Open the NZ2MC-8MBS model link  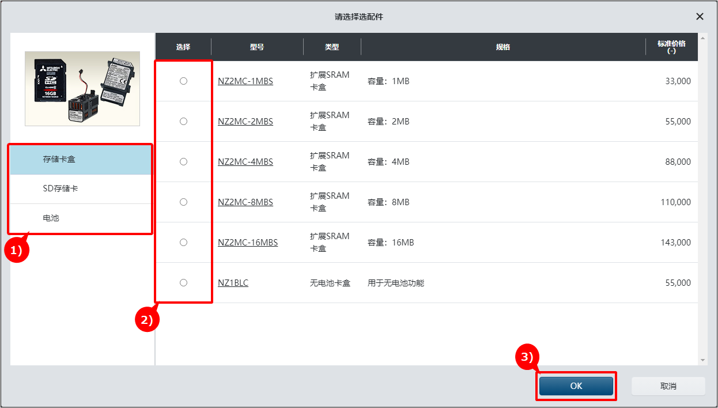click(245, 202)
